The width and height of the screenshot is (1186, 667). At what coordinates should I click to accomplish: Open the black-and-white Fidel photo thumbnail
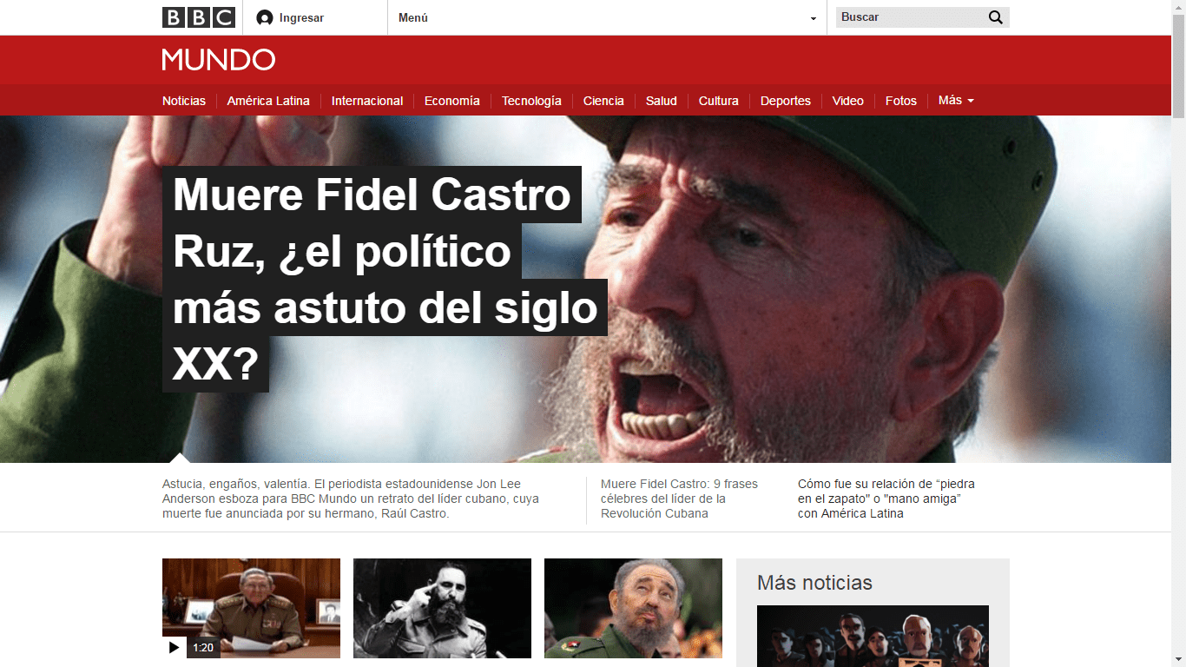[x=442, y=608]
